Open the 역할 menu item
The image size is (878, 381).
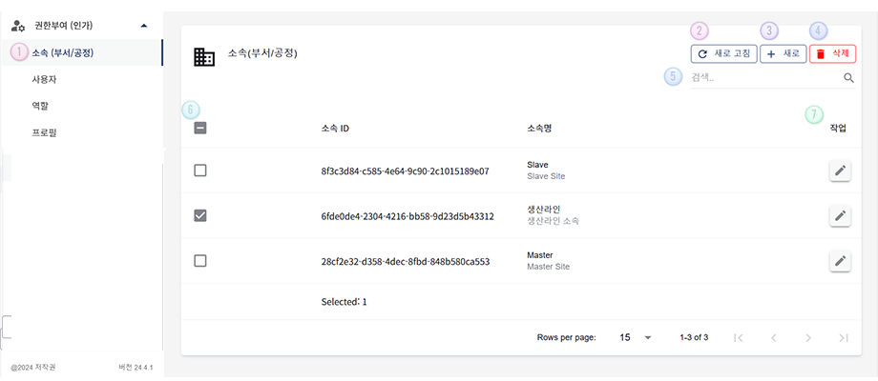click(40, 106)
